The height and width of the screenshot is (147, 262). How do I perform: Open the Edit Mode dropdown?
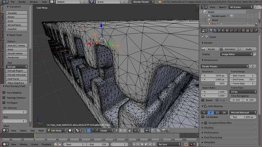tap(56, 131)
